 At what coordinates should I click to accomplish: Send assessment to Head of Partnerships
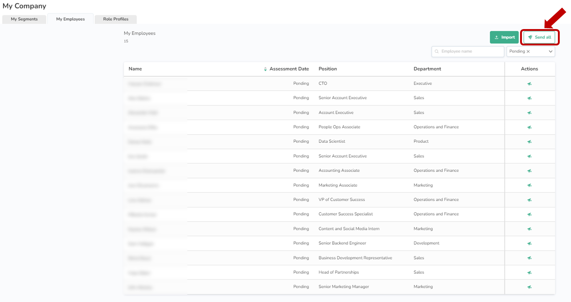tap(529, 273)
